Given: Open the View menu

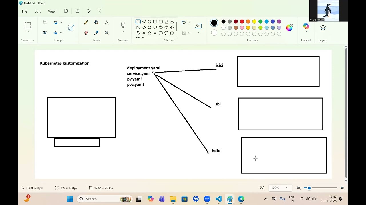Looking at the screenshot, I should click(x=52, y=11).
